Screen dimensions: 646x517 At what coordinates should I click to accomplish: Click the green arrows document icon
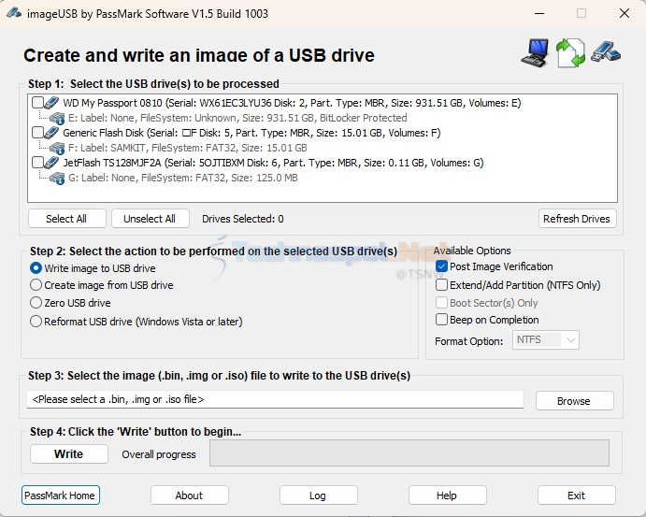click(x=570, y=52)
